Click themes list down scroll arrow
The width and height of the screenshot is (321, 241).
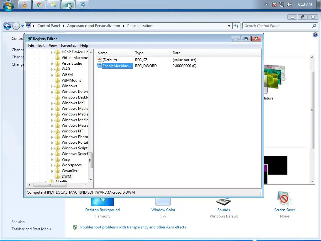pos(312,182)
